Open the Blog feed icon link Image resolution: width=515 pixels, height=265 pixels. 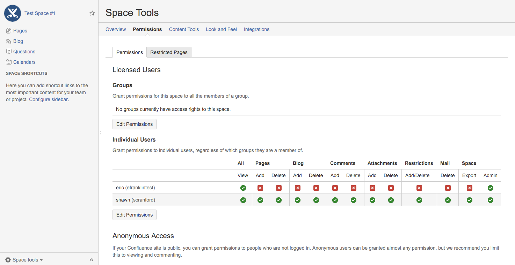click(9, 41)
